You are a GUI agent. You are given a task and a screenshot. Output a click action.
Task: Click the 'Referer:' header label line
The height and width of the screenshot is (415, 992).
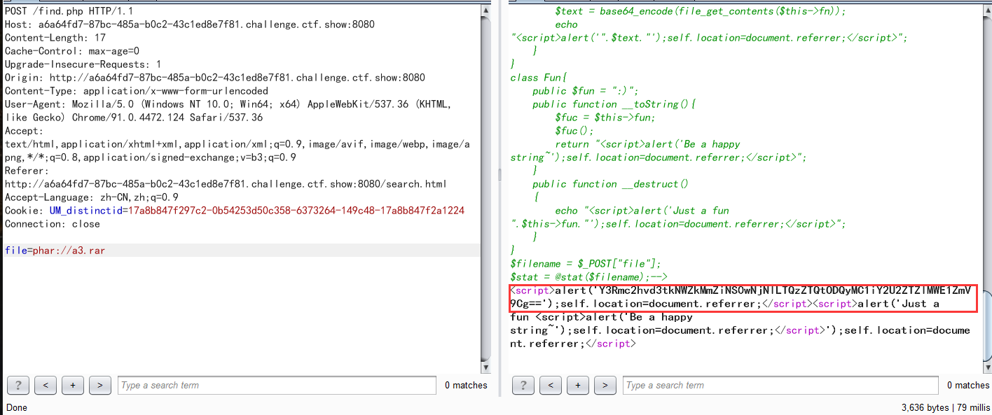27,171
